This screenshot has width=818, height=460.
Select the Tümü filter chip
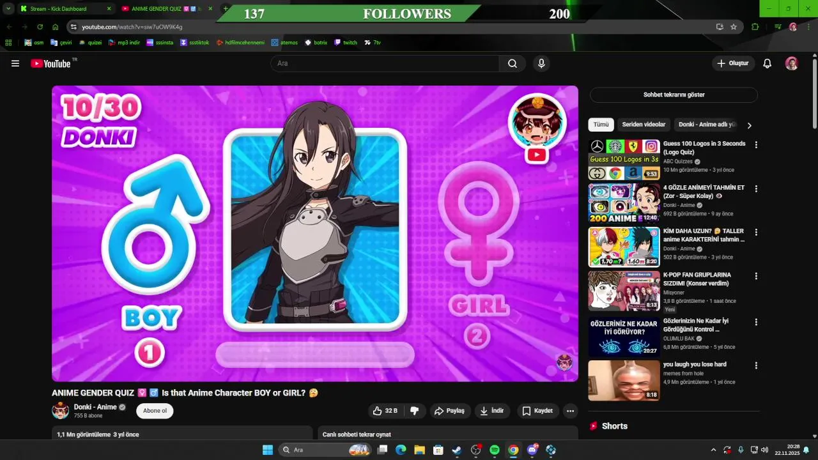601,125
